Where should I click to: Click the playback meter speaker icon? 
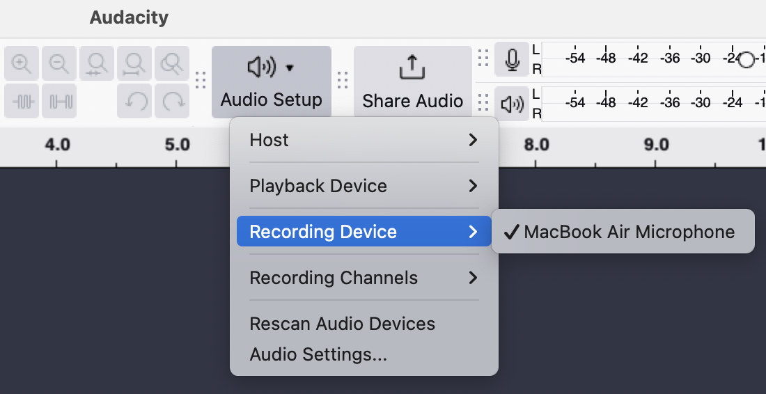(x=512, y=104)
